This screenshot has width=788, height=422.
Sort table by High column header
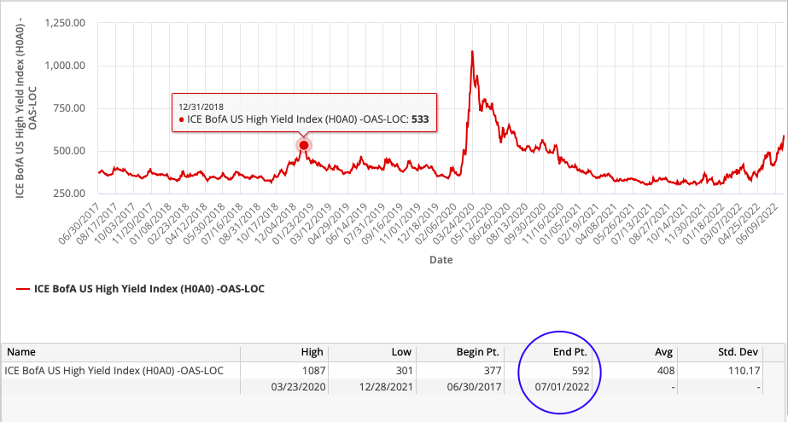click(x=284, y=352)
